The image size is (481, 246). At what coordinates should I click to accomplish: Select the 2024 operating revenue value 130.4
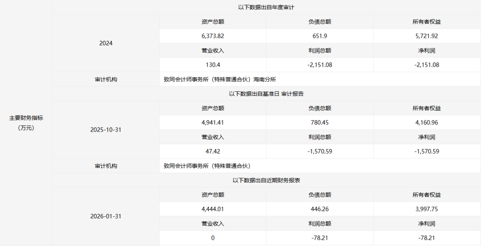pos(212,65)
